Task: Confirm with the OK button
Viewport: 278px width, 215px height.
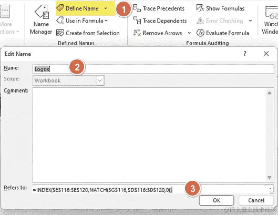Action: pyautogui.click(x=217, y=200)
